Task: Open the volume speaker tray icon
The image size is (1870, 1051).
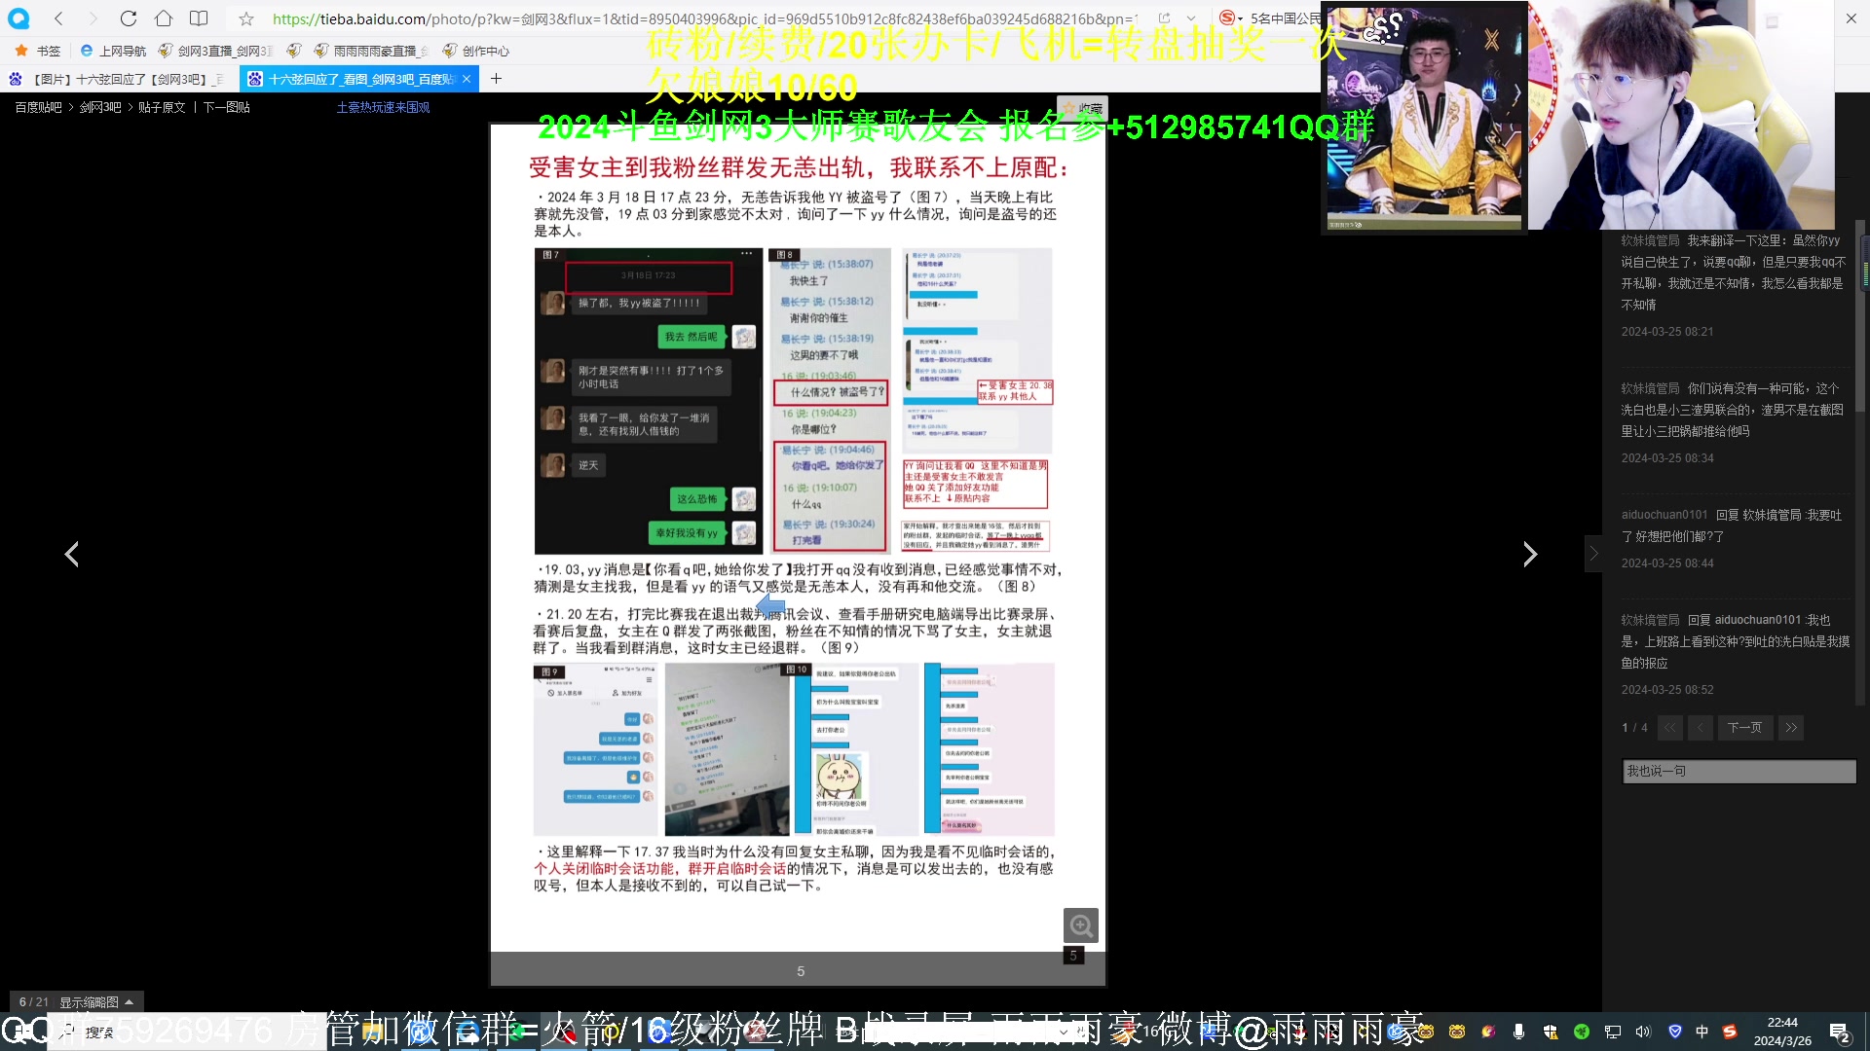Action: point(1644,1032)
